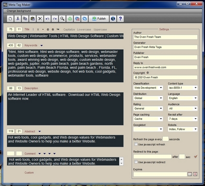The height and width of the screenshot is (186, 205).
Task: Click the Title label
Action: pos(27,29)
